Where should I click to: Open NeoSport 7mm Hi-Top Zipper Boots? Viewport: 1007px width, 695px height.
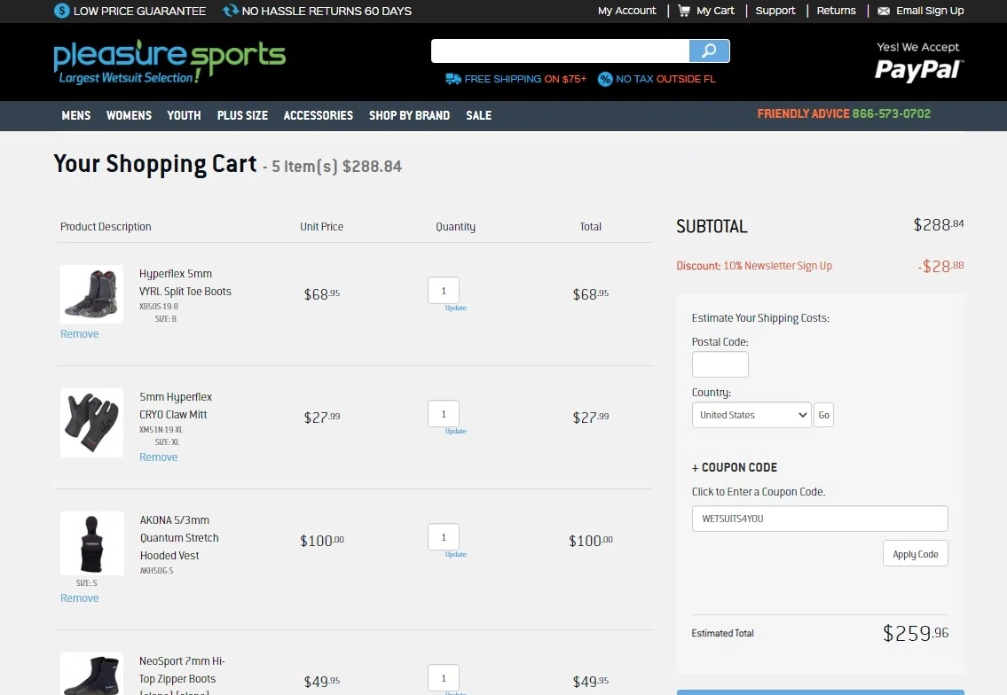point(182,675)
